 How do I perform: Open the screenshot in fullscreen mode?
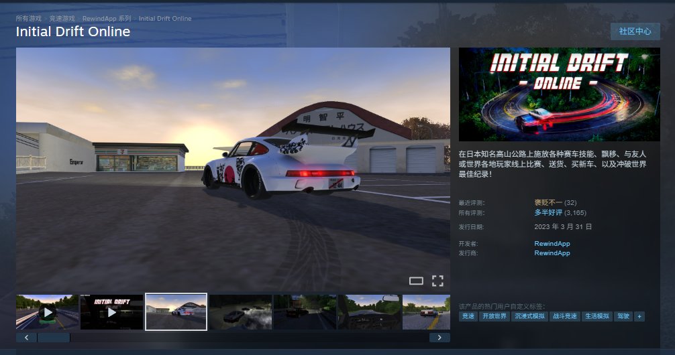pos(437,281)
